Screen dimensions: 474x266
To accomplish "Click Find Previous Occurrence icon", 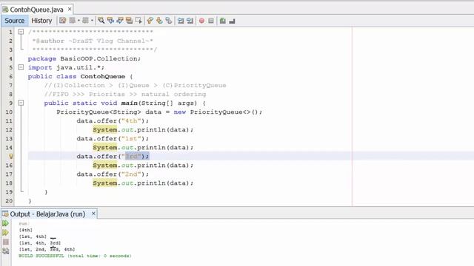I will coord(110,21).
